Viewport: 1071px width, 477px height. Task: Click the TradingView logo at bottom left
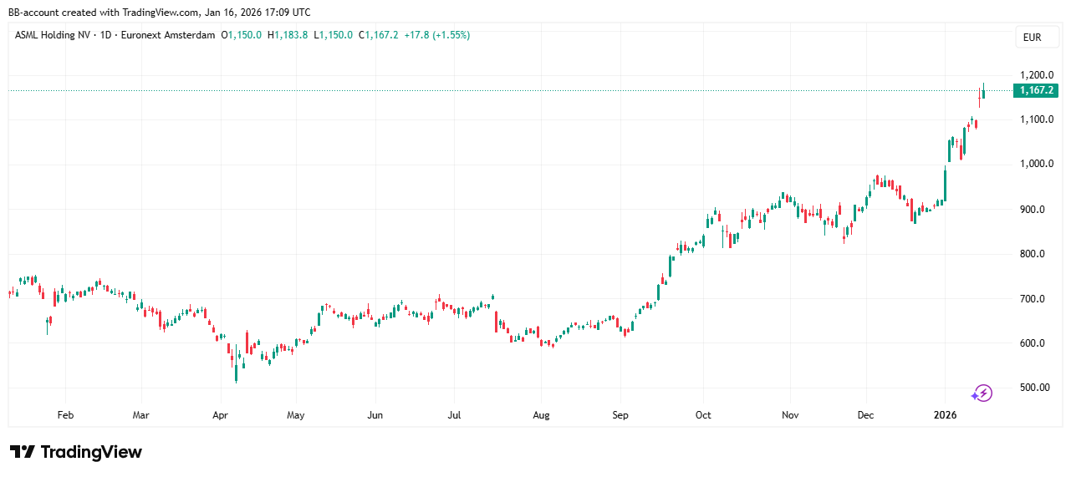click(76, 452)
